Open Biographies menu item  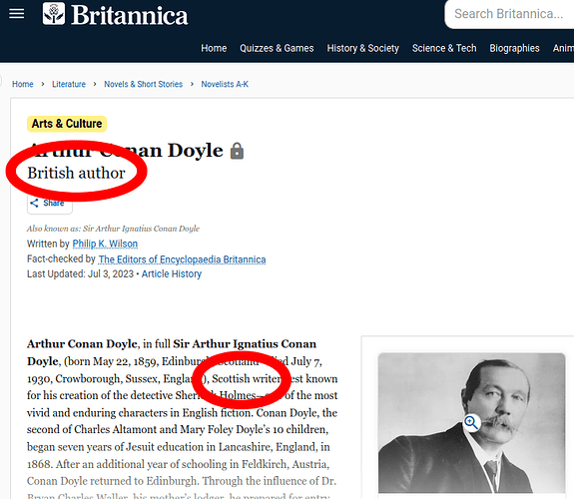[x=514, y=48]
